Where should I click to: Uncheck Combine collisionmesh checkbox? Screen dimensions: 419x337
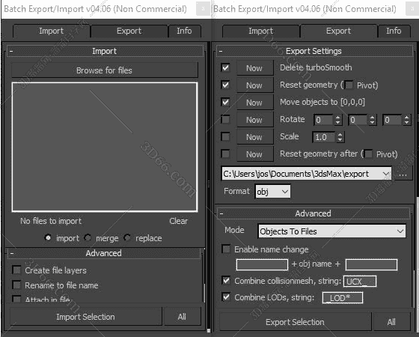coord(226,280)
